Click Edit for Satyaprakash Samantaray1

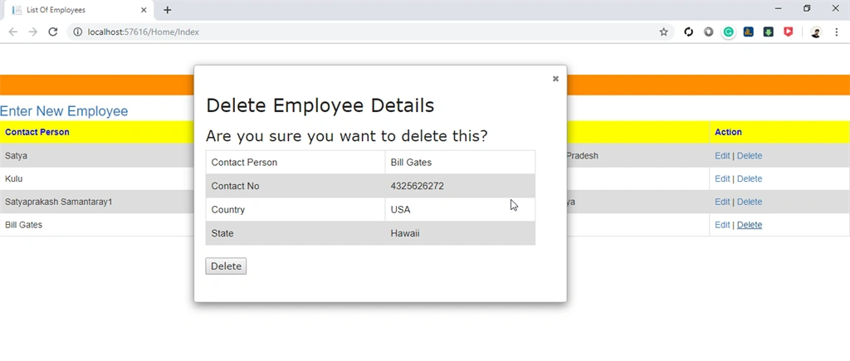722,202
